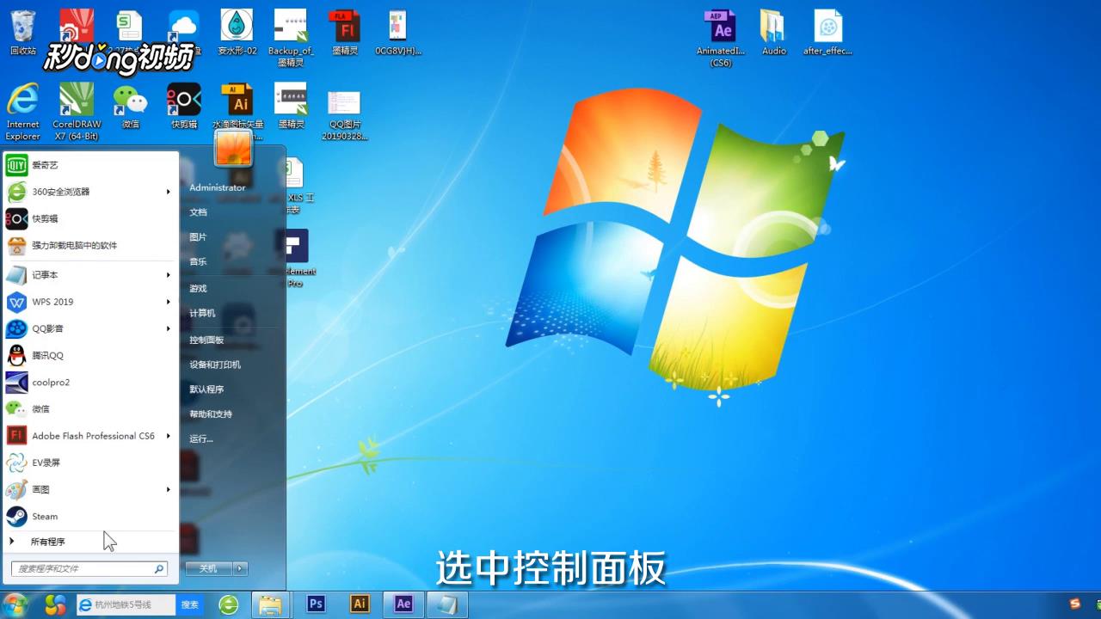
Task: Open the 麦水形-02 water drop file
Action: (237, 33)
